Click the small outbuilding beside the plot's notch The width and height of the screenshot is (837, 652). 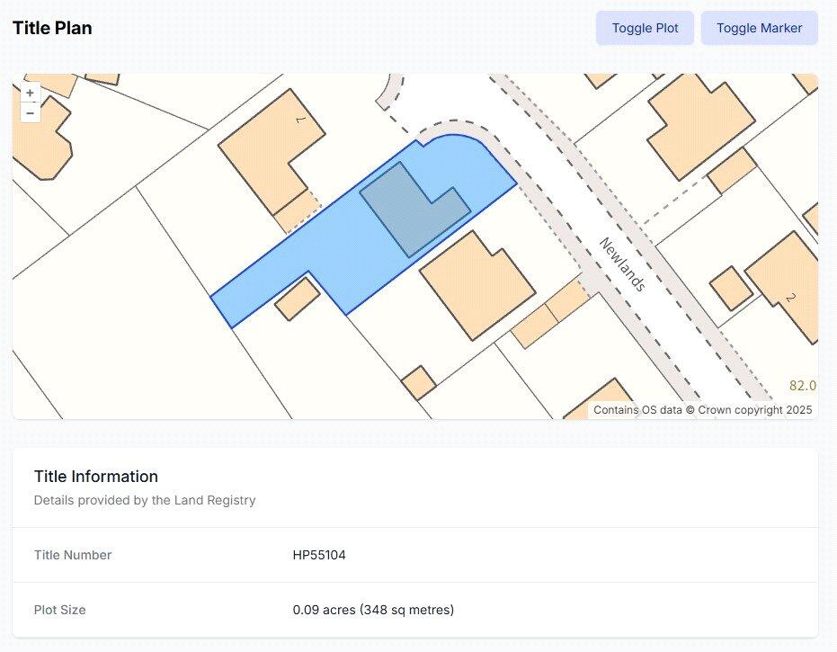pyautogui.click(x=297, y=299)
